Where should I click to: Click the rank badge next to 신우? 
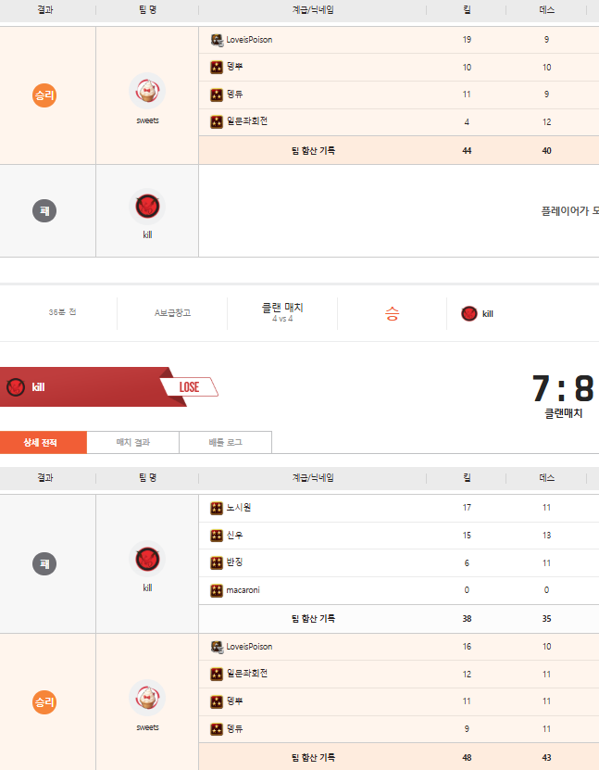[x=216, y=536]
